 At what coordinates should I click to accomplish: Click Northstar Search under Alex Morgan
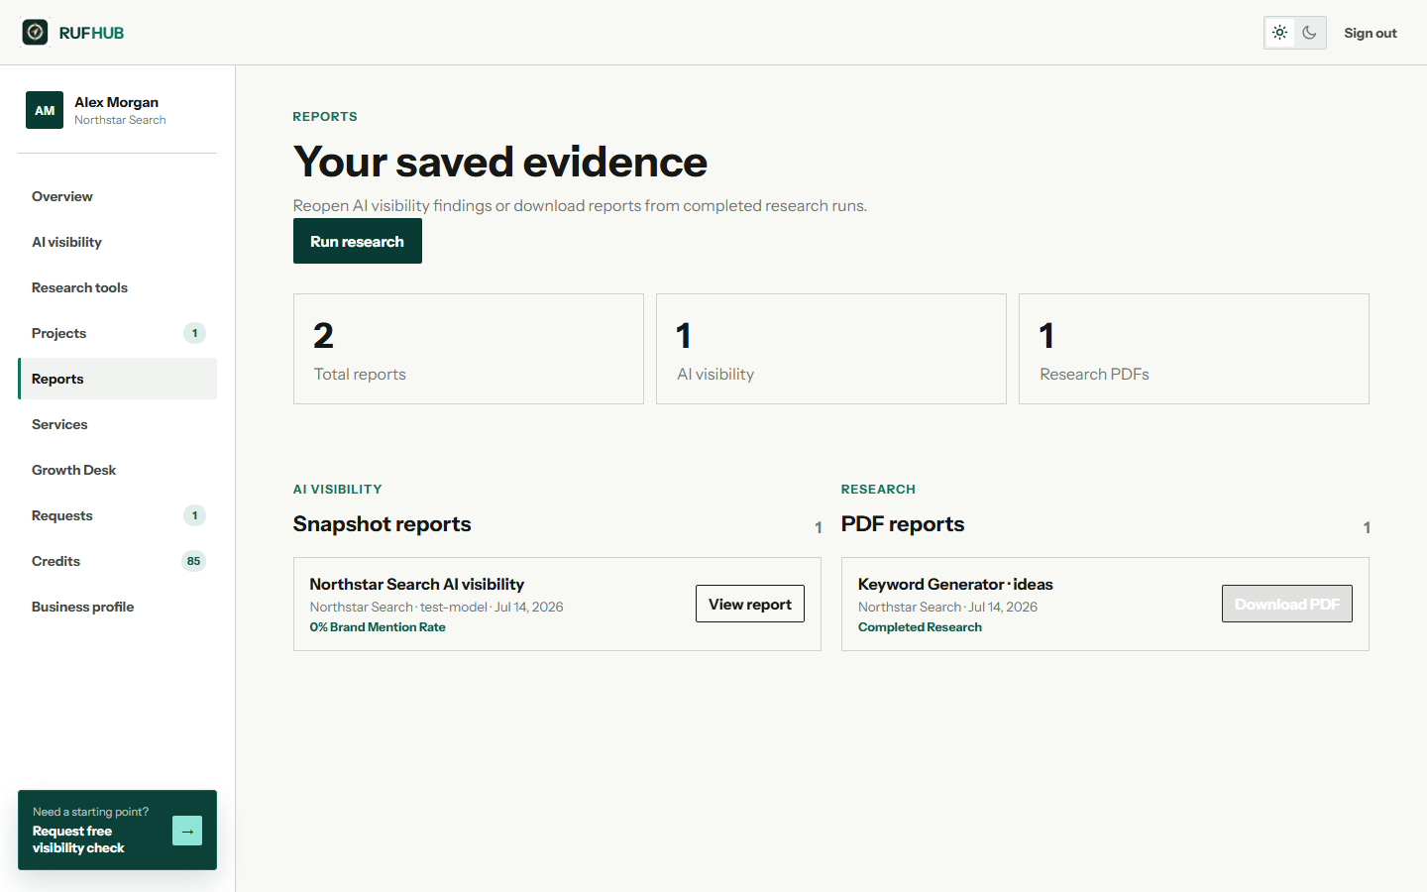[x=120, y=120]
